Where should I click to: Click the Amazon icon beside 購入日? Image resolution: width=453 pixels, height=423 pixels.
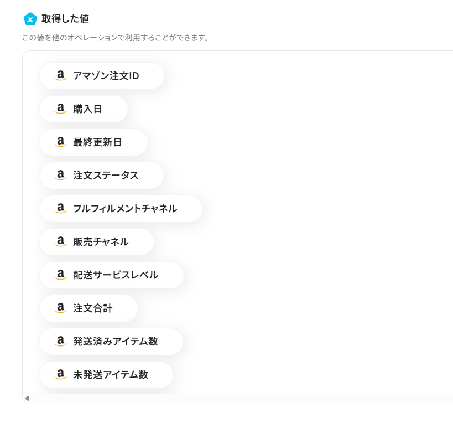click(61, 109)
